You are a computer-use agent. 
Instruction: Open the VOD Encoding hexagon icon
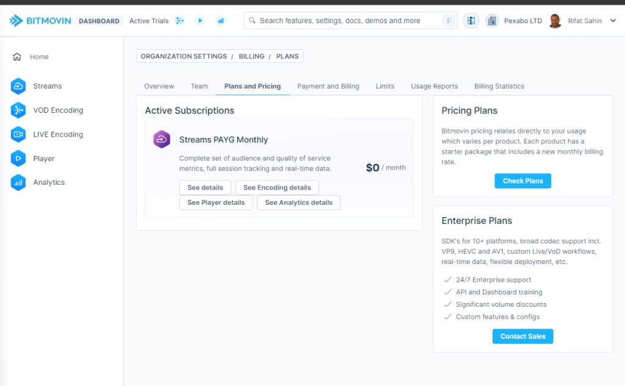(18, 110)
